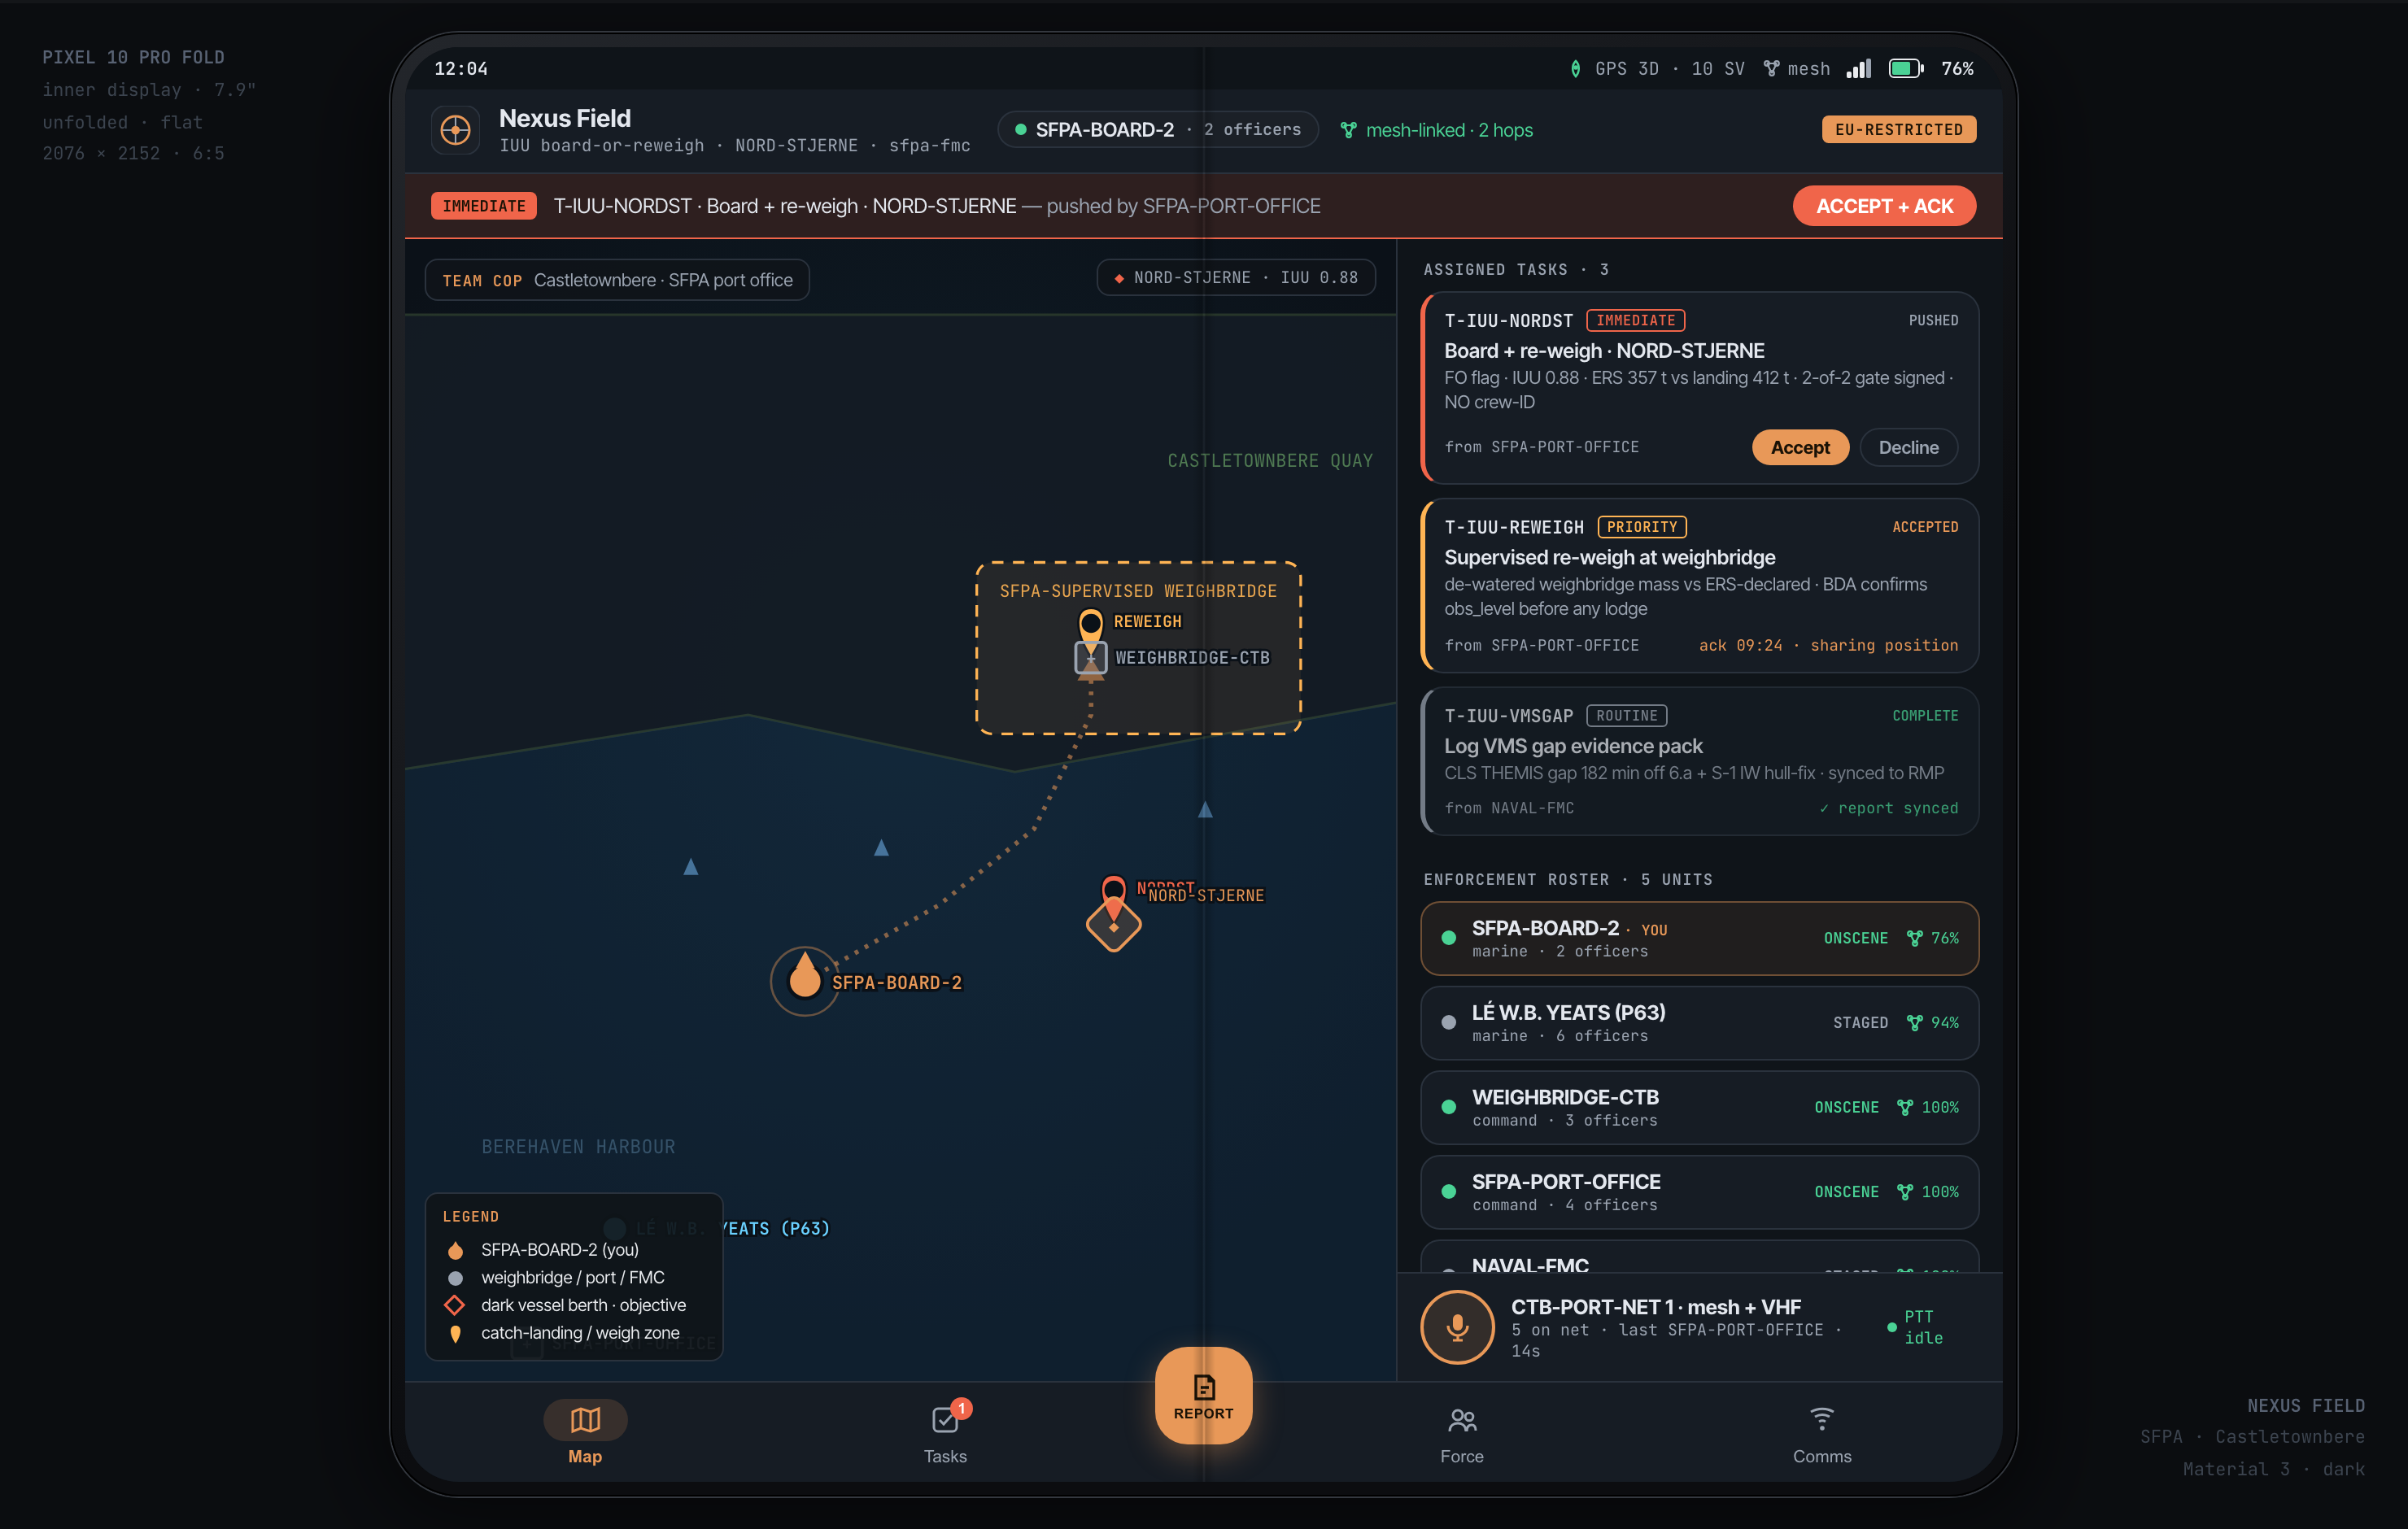Tap the 12:04 clock in status bar
Image resolution: width=2408 pixels, height=1529 pixels.
pos(461,69)
